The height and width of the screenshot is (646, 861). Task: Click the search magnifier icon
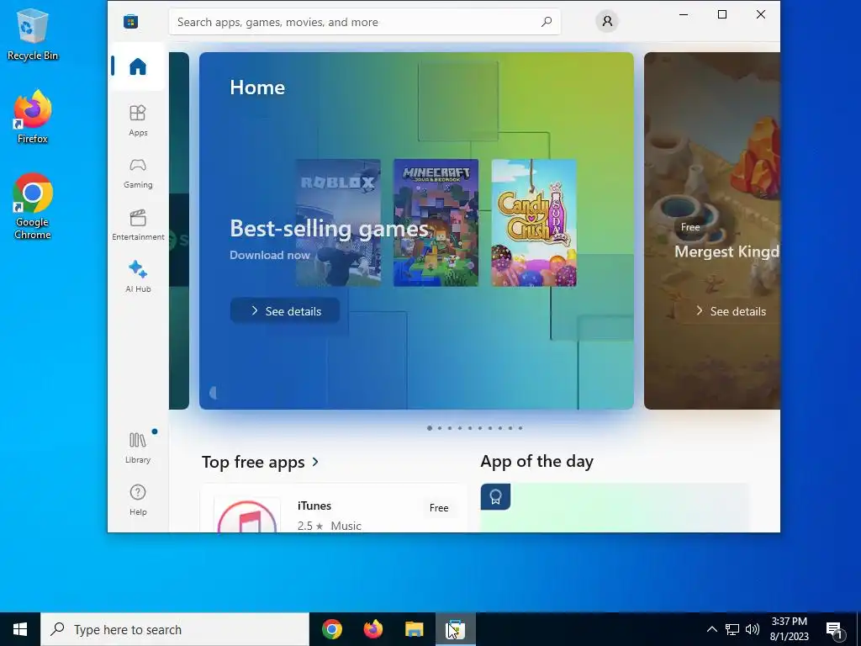pyautogui.click(x=547, y=22)
